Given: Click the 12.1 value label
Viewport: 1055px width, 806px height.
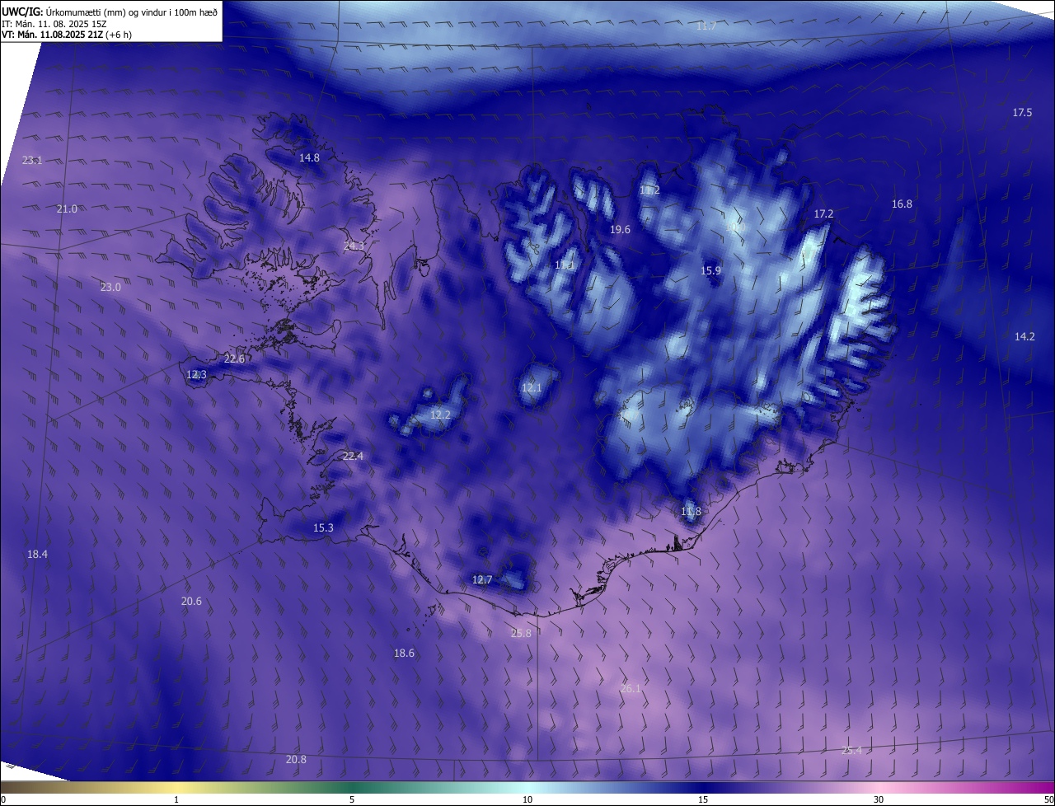Looking at the screenshot, I should pos(532,387).
